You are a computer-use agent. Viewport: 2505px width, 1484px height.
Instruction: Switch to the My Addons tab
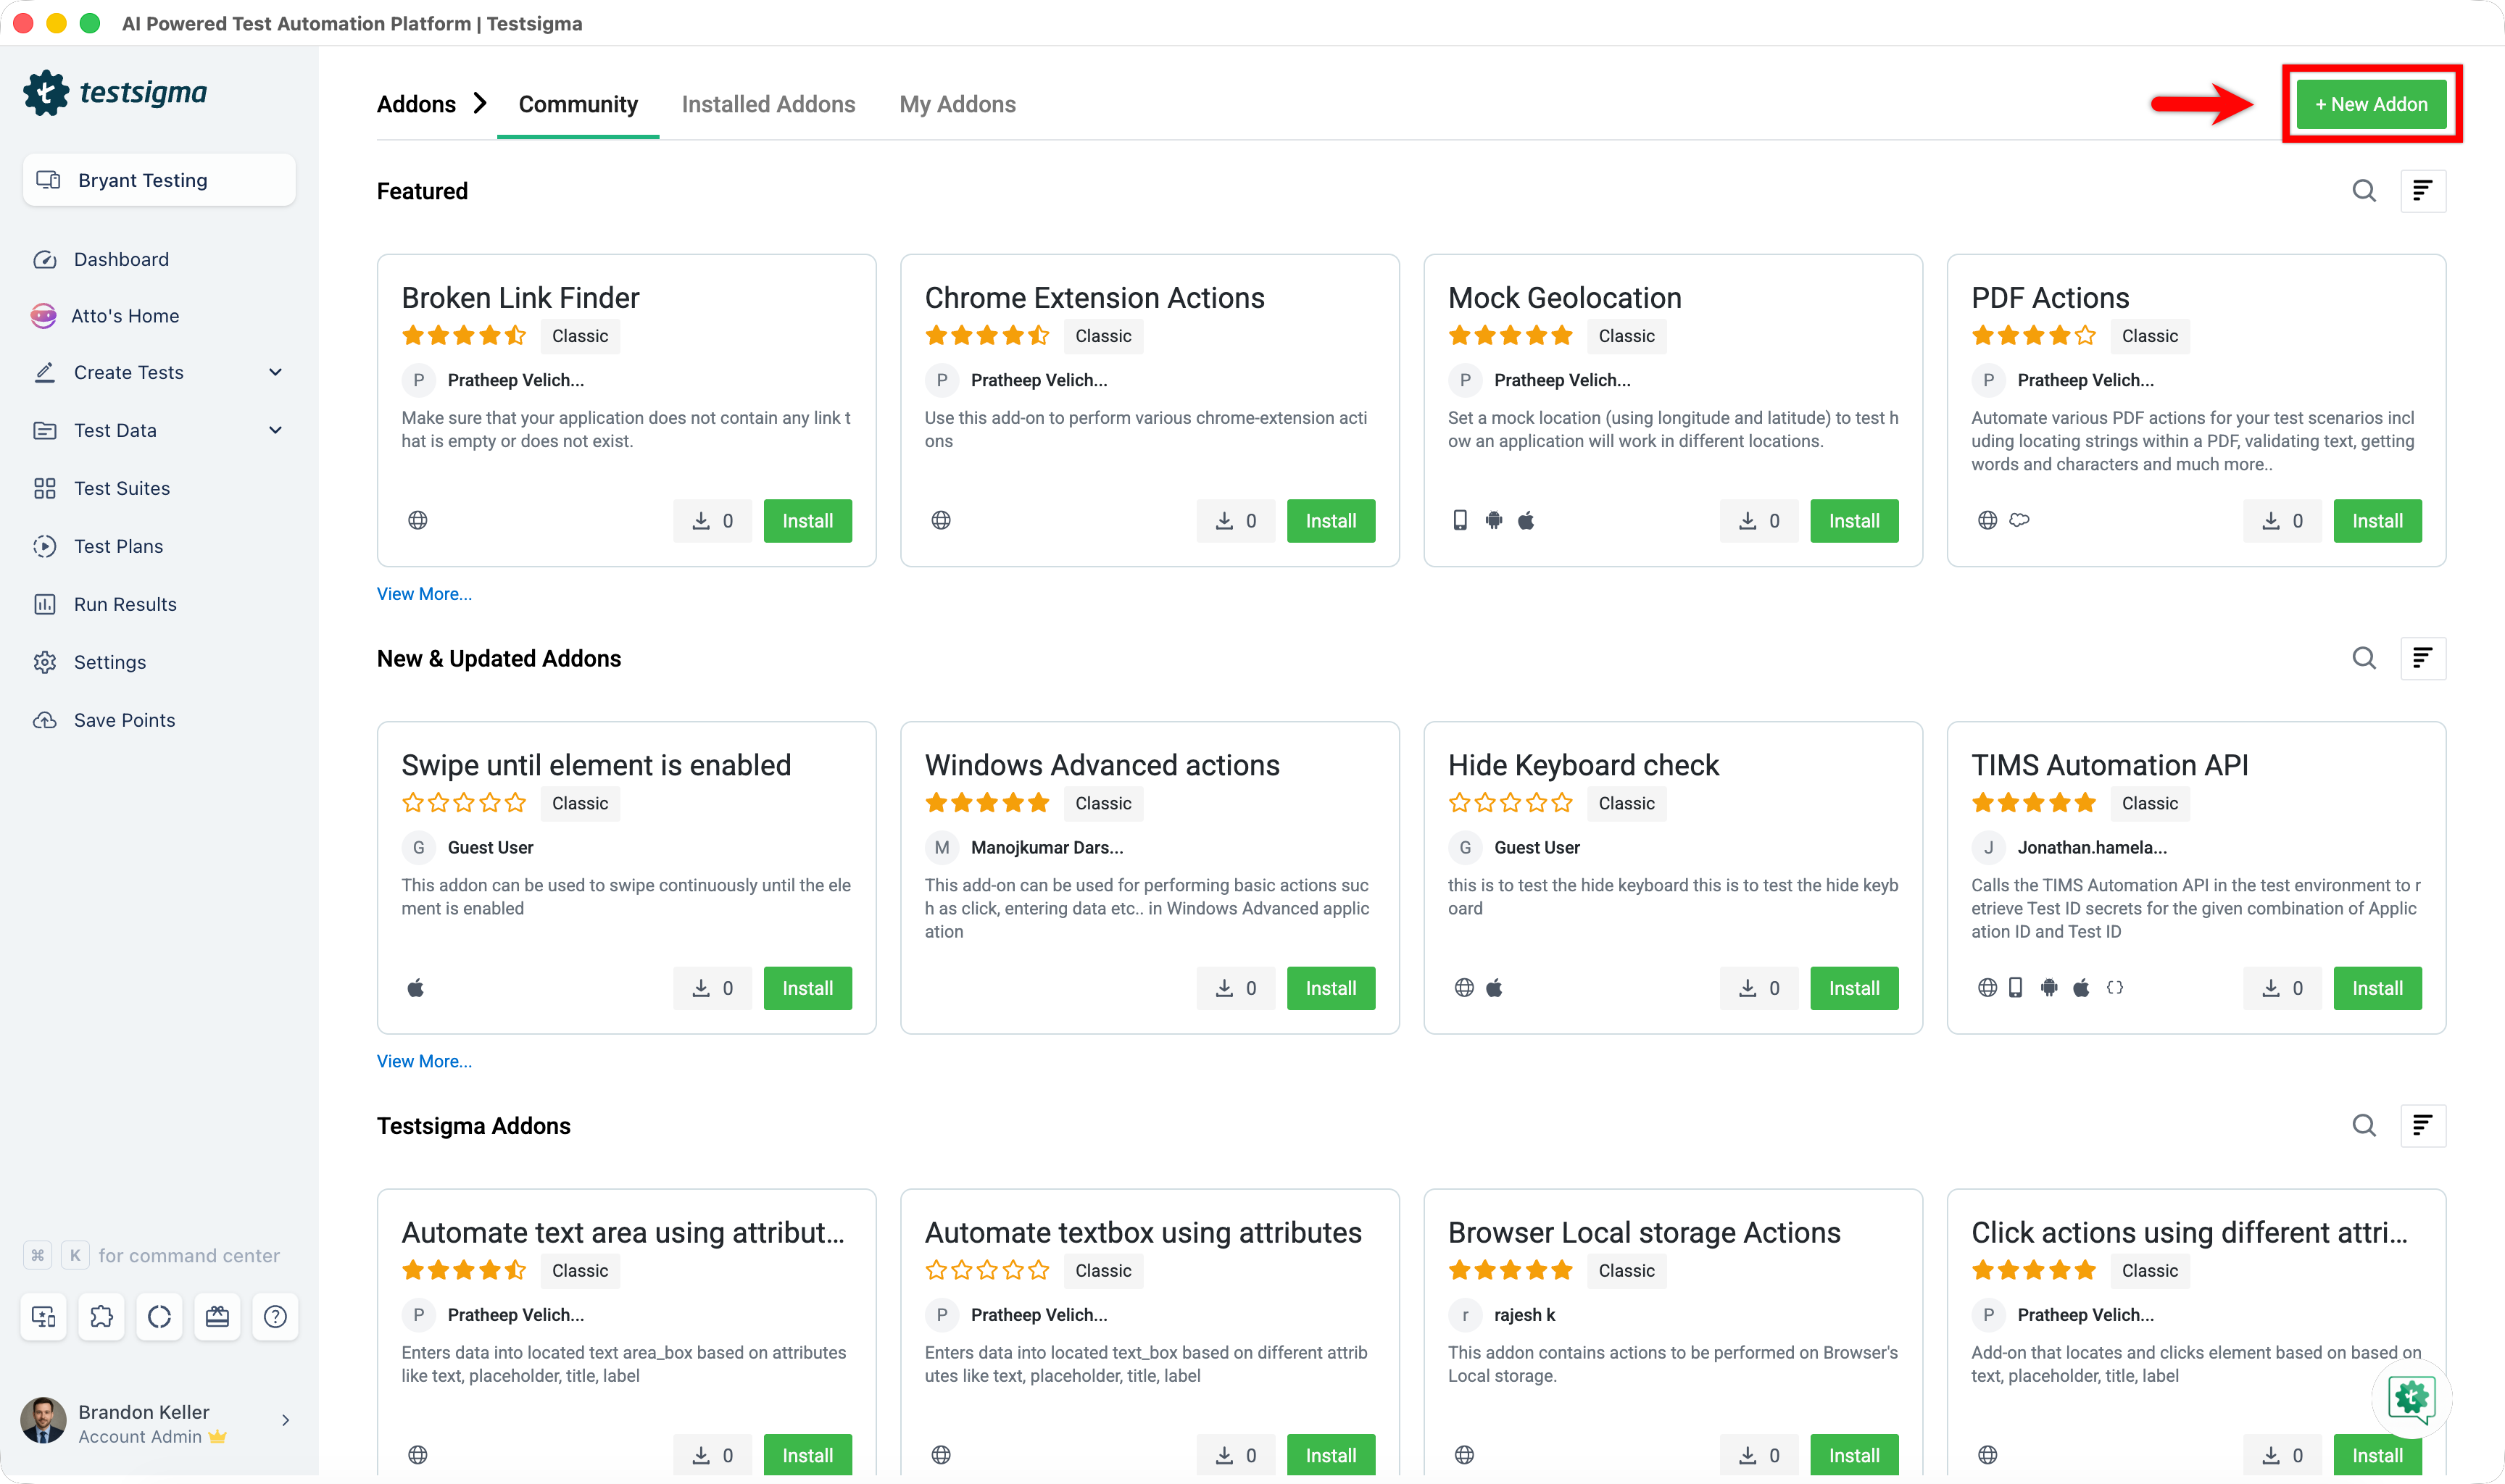pos(957,104)
